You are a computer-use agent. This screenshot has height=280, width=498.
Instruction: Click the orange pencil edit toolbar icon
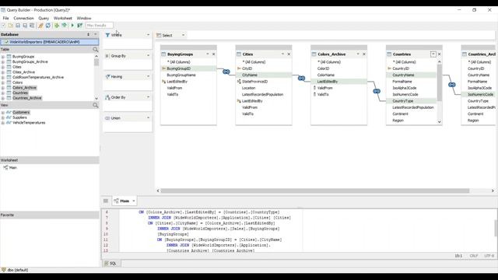40,26
